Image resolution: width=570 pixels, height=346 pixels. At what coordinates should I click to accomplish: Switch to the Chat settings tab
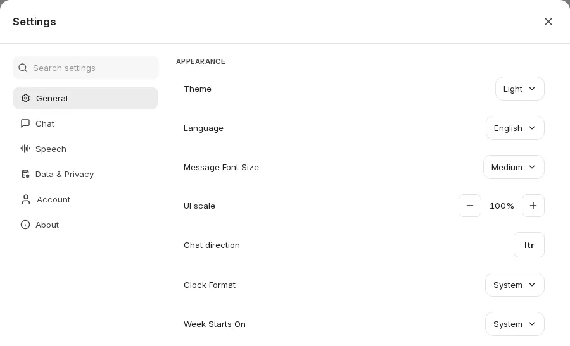(85, 123)
